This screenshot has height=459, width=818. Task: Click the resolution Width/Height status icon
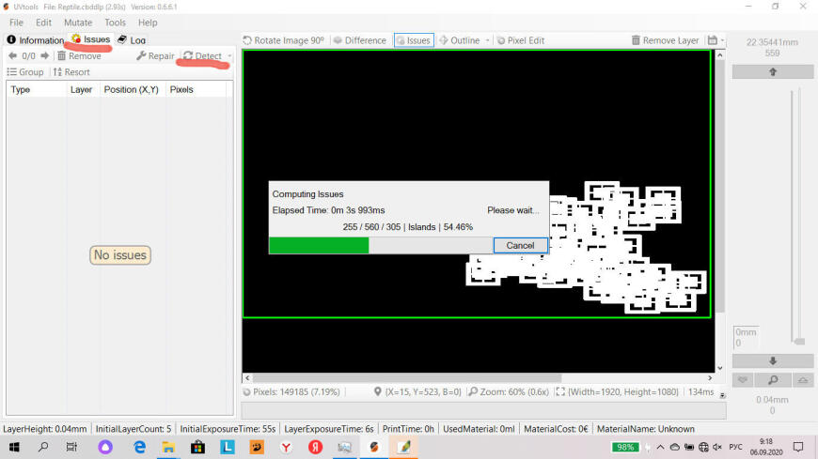click(x=560, y=391)
